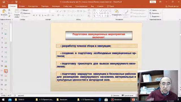Open the Shape Fill (Заливка фигуры) dropdown
The image size is (181, 102).
point(138,10)
